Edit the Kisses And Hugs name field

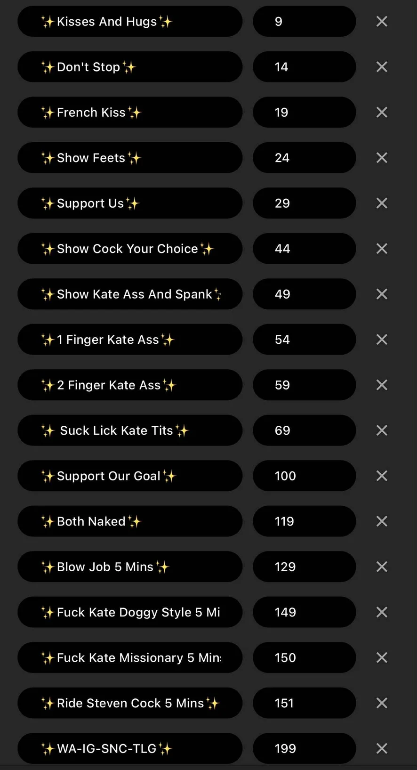(130, 22)
